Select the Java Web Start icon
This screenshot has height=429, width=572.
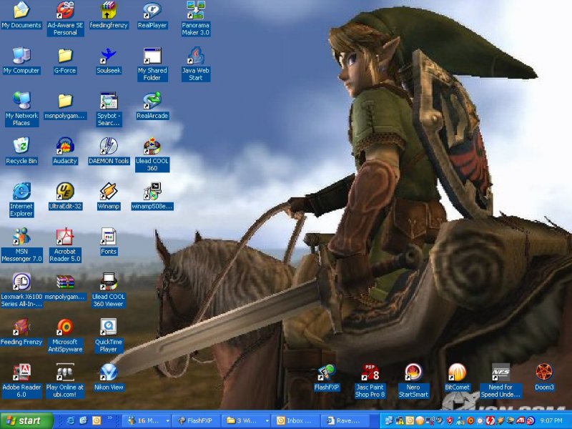click(195, 64)
